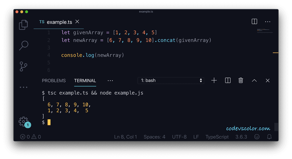
Task: Close the terminal panel
Action: point(268,81)
